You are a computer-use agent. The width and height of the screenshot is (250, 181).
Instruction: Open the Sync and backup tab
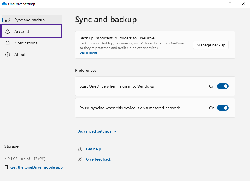[x=32, y=20]
